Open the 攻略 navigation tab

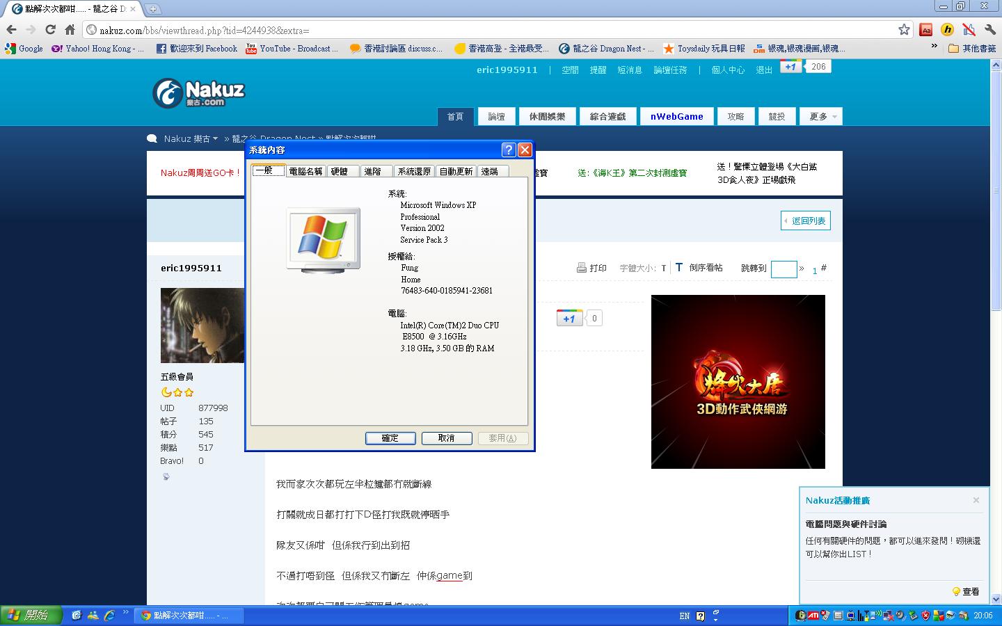tap(735, 117)
